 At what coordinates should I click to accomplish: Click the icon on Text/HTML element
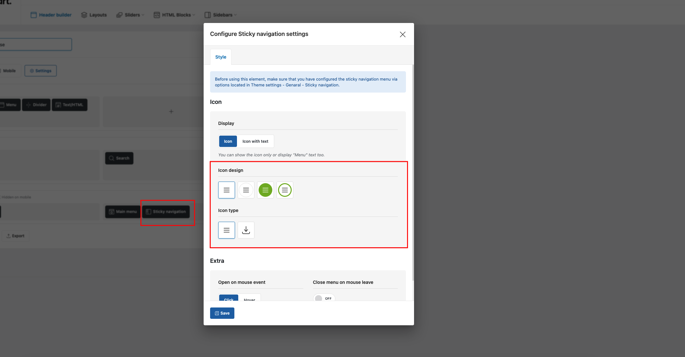coord(58,105)
